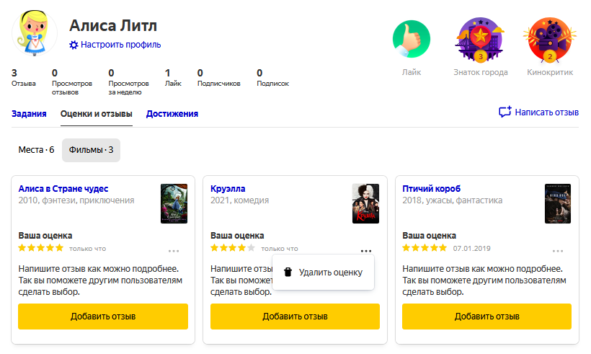Open the Круэлла movie title link
This screenshot has width=591, height=354.
pos(228,188)
